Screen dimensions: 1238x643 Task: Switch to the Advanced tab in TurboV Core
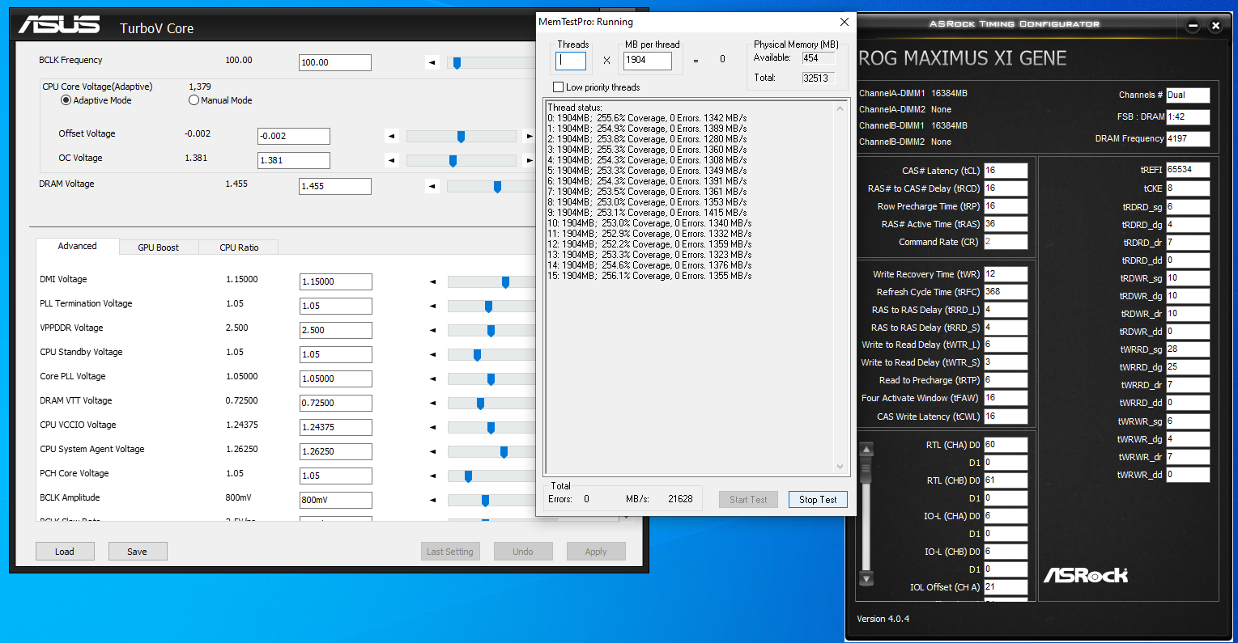tap(77, 247)
